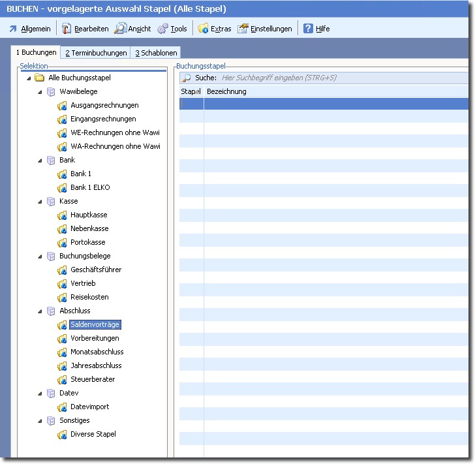Select the Datevimport stack entry
475x464 pixels.
coord(89,407)
